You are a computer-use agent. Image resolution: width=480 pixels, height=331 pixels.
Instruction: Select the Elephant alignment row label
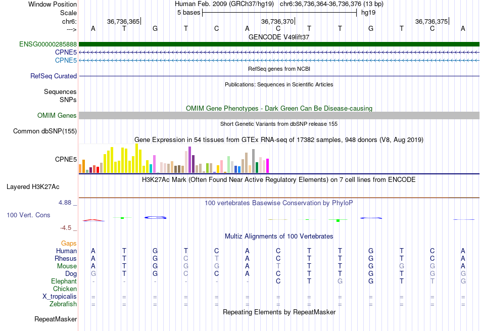point(64,281)
